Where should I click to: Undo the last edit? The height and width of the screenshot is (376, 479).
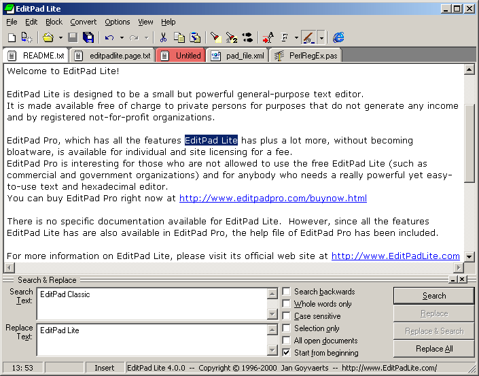tap(109, 37)
